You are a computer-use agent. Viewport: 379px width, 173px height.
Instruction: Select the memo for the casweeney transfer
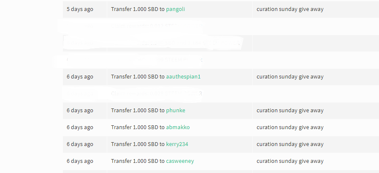click(290, 161)
